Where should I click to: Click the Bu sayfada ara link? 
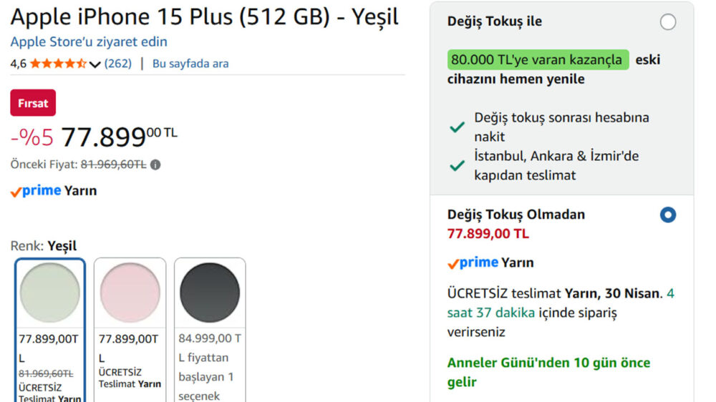click(x=190, y=64)
